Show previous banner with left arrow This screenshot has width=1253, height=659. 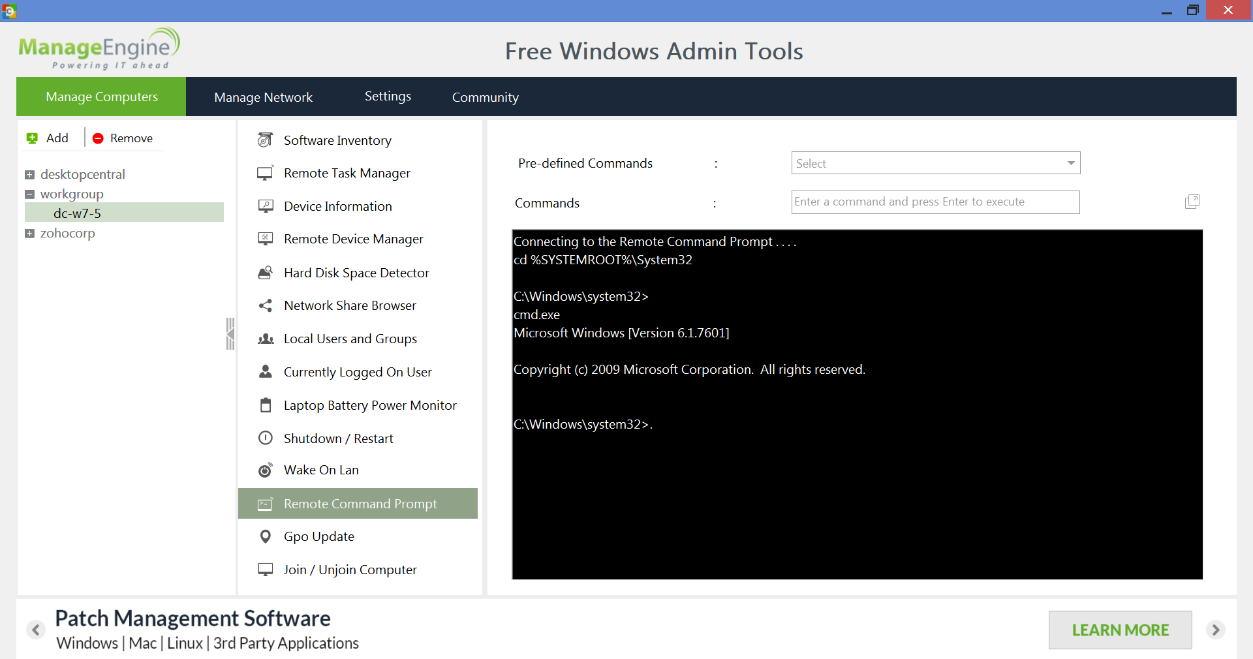click(36, 630)
